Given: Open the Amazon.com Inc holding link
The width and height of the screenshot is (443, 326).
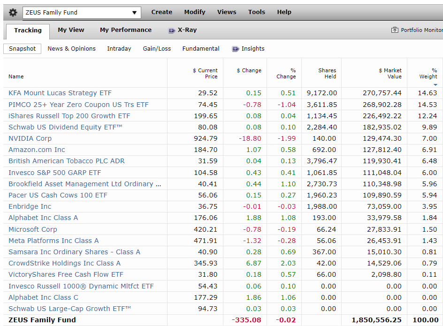Looking at the screenshot, I should tap(37, 150).
